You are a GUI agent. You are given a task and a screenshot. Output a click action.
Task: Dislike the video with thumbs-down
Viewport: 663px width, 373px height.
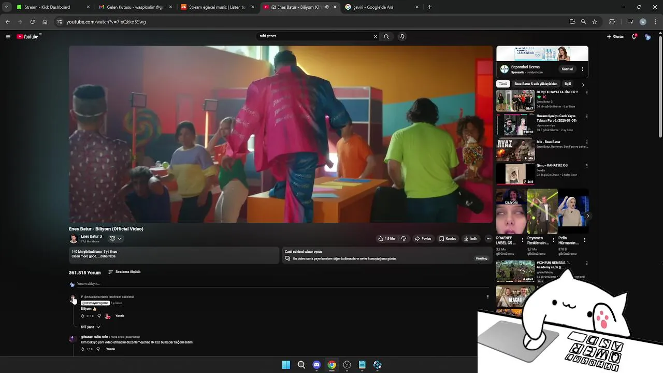click(403, 239)
